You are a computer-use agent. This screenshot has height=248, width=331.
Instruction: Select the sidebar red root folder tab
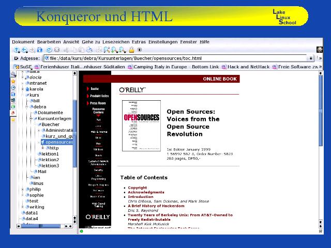click(13, 113)
